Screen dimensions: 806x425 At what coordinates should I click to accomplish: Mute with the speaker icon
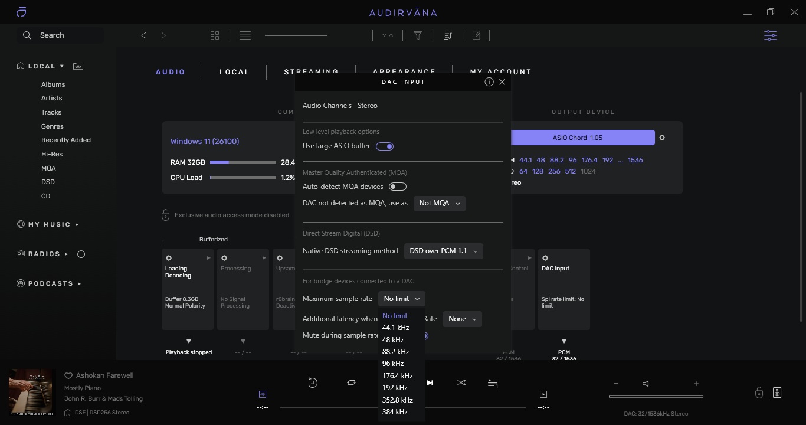click(646, 384)
